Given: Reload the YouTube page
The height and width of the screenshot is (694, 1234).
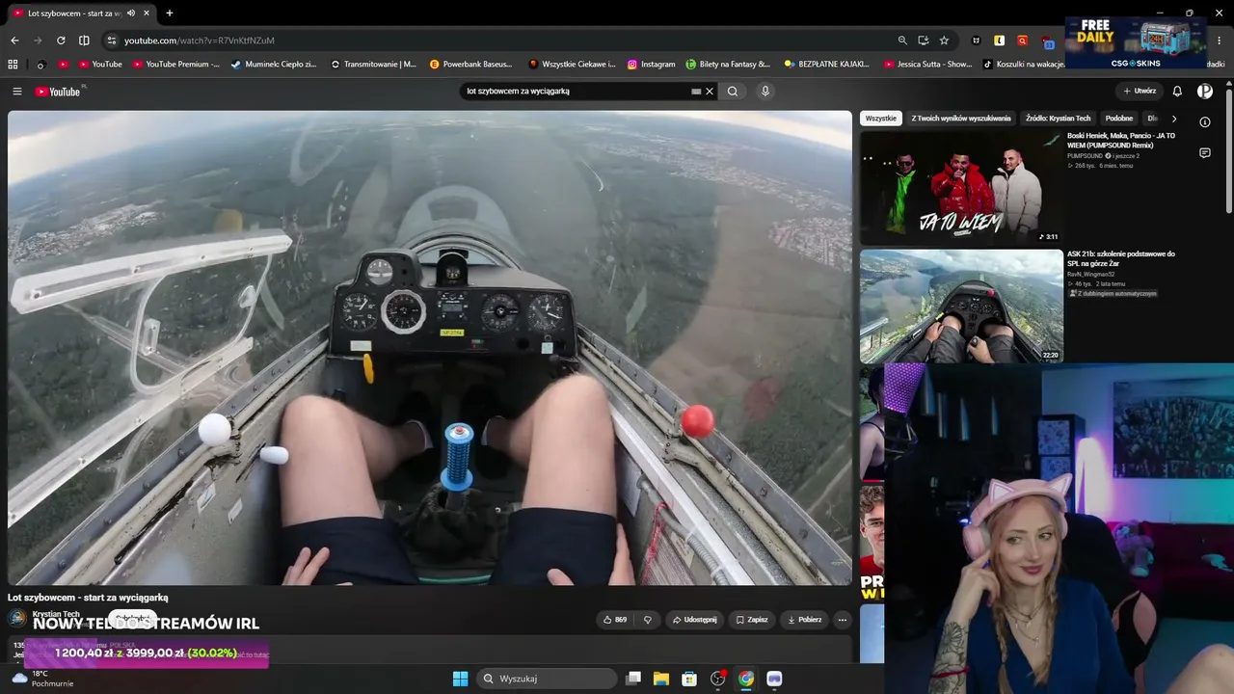Looking at the screenshot, I should [61, 40].
